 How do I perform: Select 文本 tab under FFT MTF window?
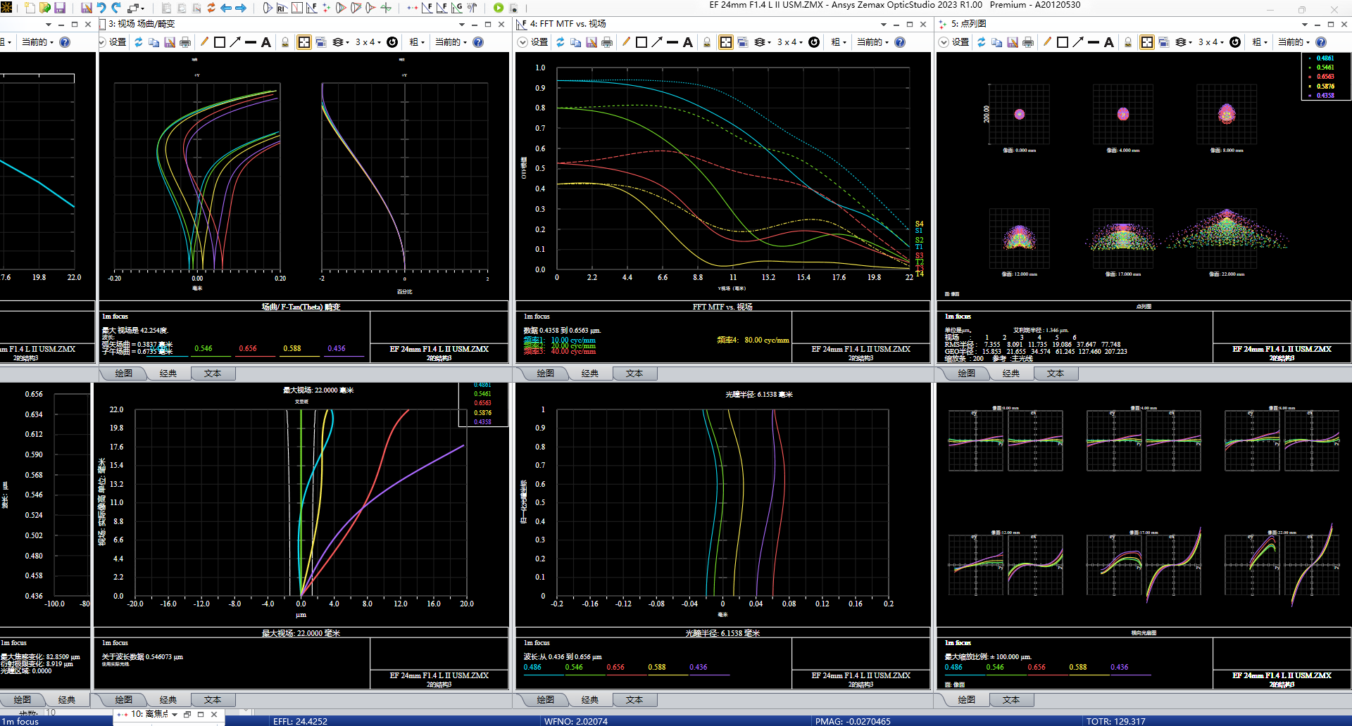(x=634, y=374)
